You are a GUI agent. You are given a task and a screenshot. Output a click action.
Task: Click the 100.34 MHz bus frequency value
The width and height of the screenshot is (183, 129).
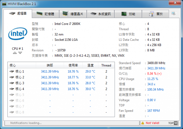point(156,89)
